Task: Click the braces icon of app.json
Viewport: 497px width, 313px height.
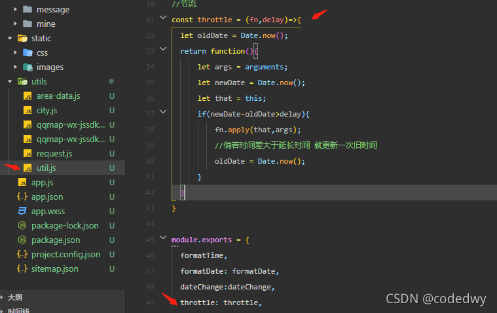Action: click(x=22, y=197)
